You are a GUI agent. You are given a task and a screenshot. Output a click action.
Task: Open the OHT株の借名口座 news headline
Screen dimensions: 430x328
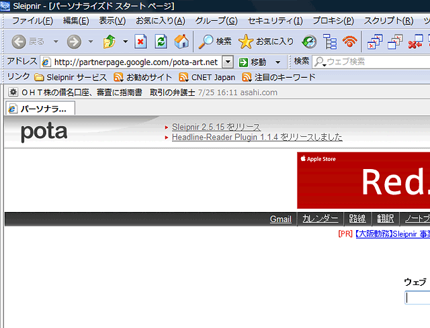pos(108,93)
